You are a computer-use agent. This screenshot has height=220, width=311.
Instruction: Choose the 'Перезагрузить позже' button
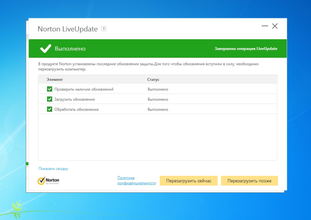[249, 181]
